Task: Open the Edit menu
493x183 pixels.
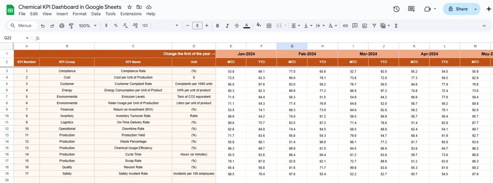Action: point(34,14)
